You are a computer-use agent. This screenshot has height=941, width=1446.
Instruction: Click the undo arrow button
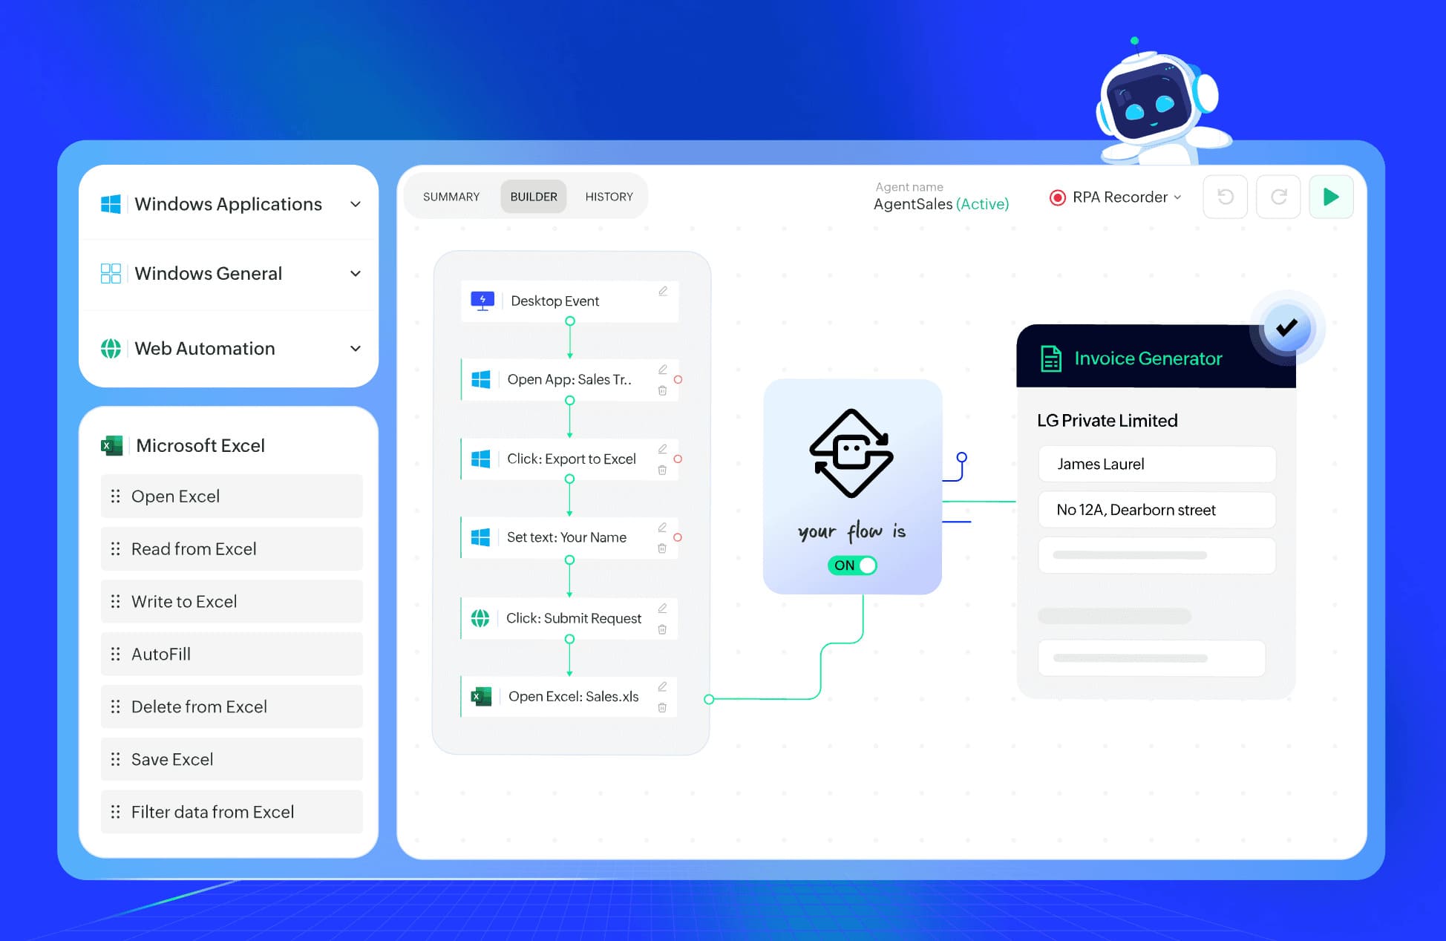(x=1225, y=197)
